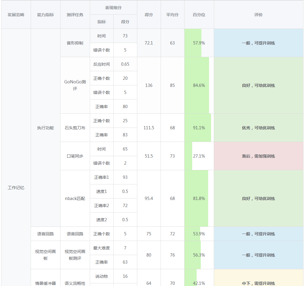This screenshot has height=286, width=305.
Task: Click the score 72.1 cell
Action: (149, 43)
